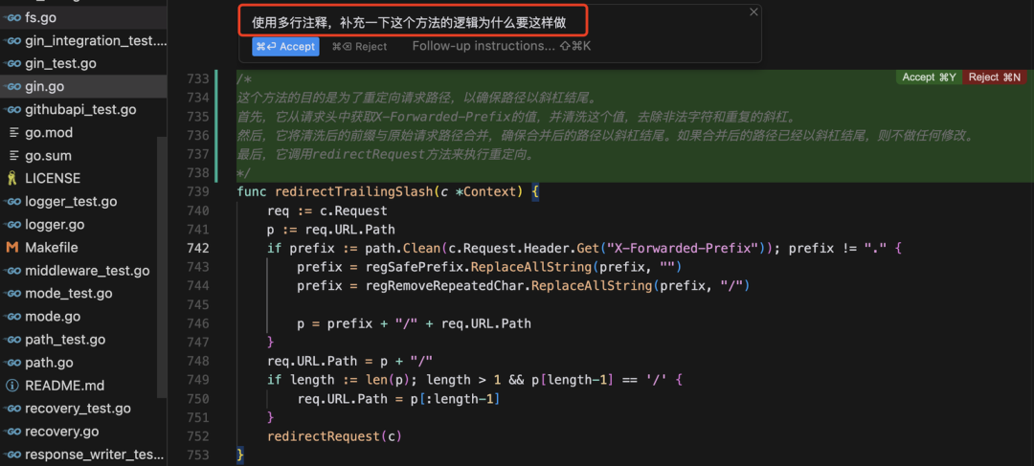The height and width of the screenshot is (466, 1034).
Task: Click "X-Forwarded-Prefix" string on line 742
Action: [683, 248]
